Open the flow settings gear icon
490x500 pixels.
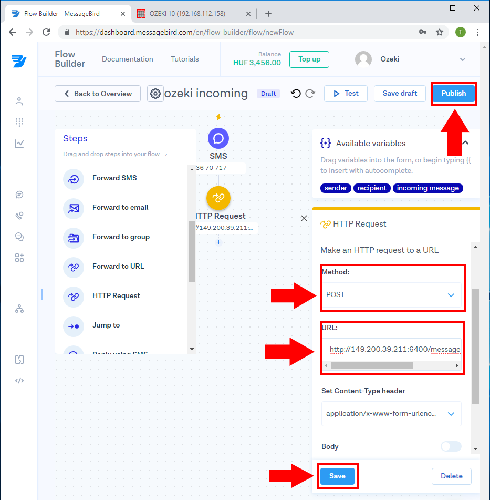click(155, 94)
